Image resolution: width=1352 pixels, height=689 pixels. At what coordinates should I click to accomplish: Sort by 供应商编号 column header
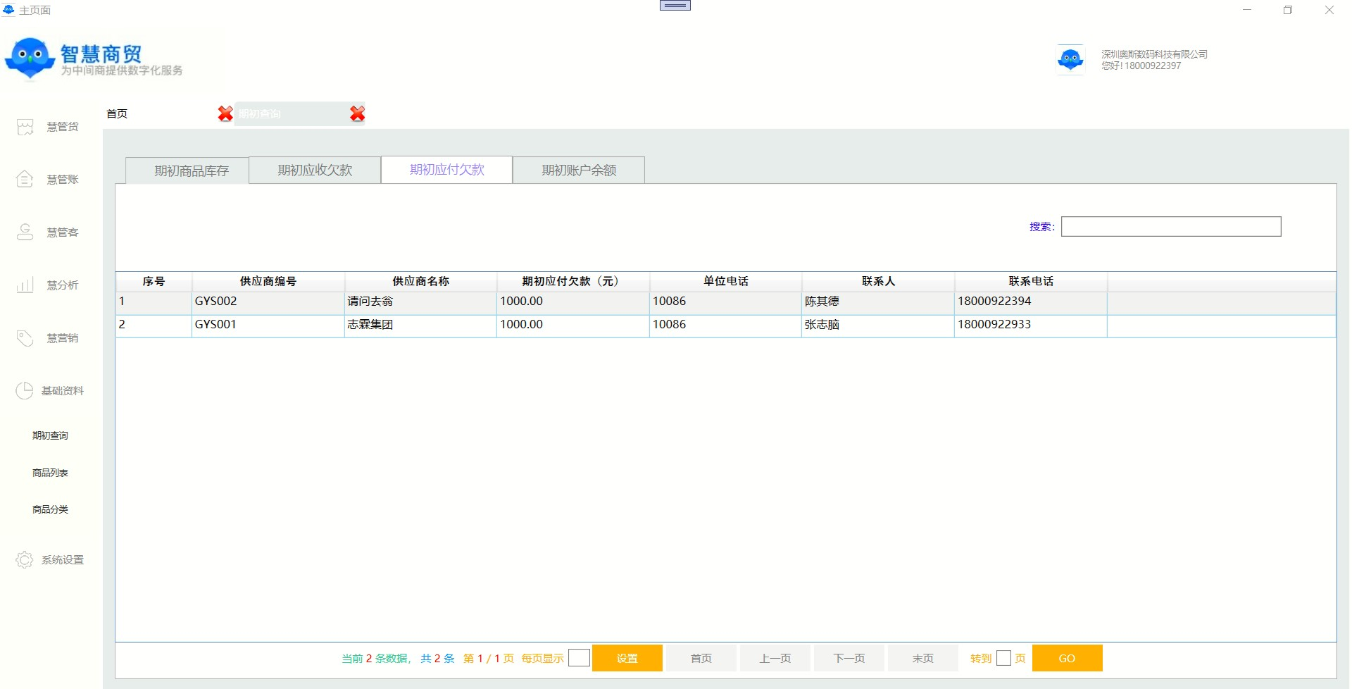tap(268, 282)
